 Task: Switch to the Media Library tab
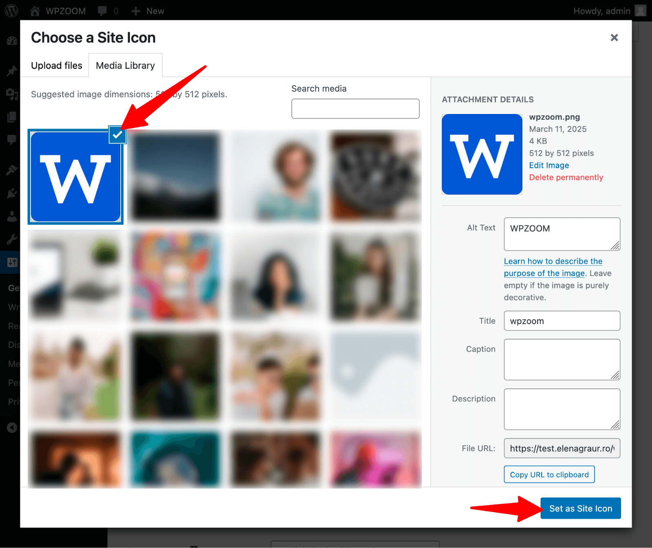pos(125,66)
